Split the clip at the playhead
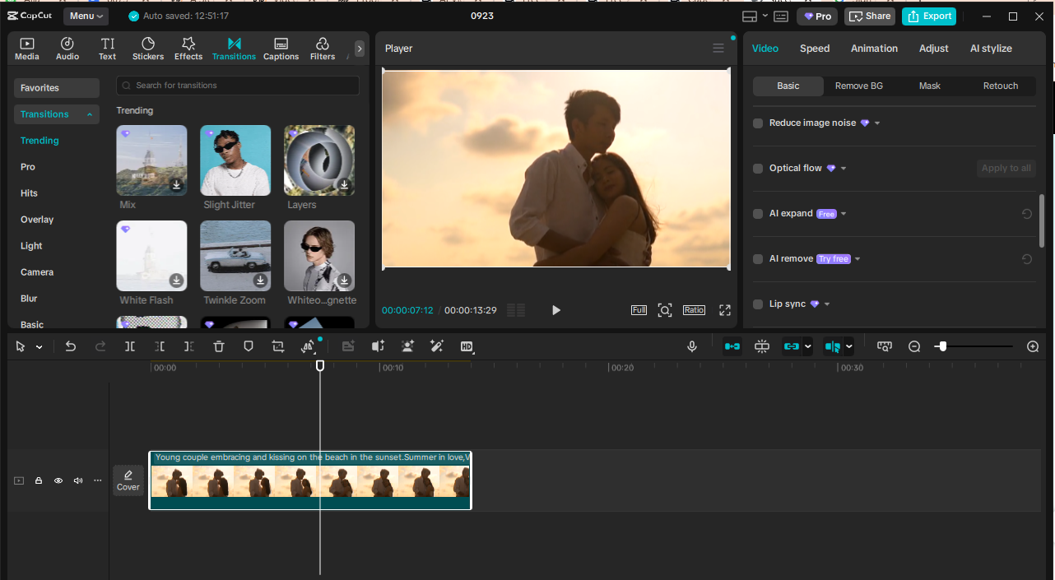 (x=129, y=346)
